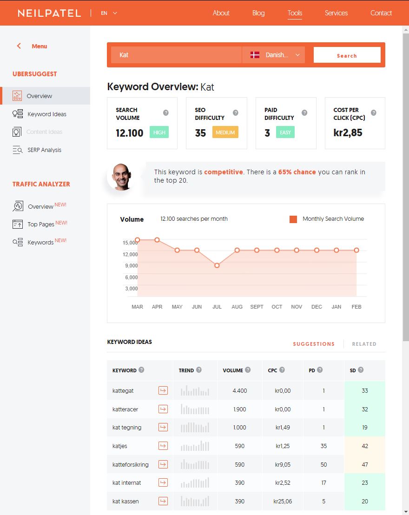Switch to the Suggestions tab
The image size is (409, 515).
[314, 344]
